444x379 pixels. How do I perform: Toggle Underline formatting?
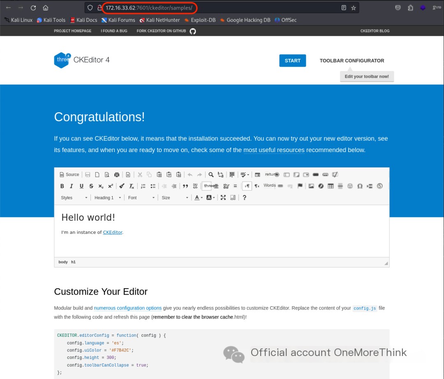(x=81, y=186)
